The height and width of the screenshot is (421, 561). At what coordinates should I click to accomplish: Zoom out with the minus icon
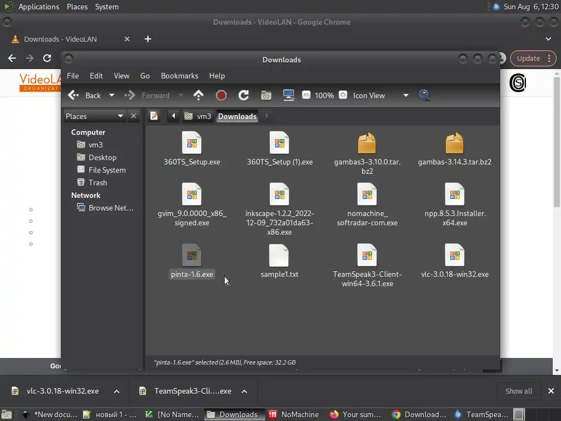coord(306,95)
